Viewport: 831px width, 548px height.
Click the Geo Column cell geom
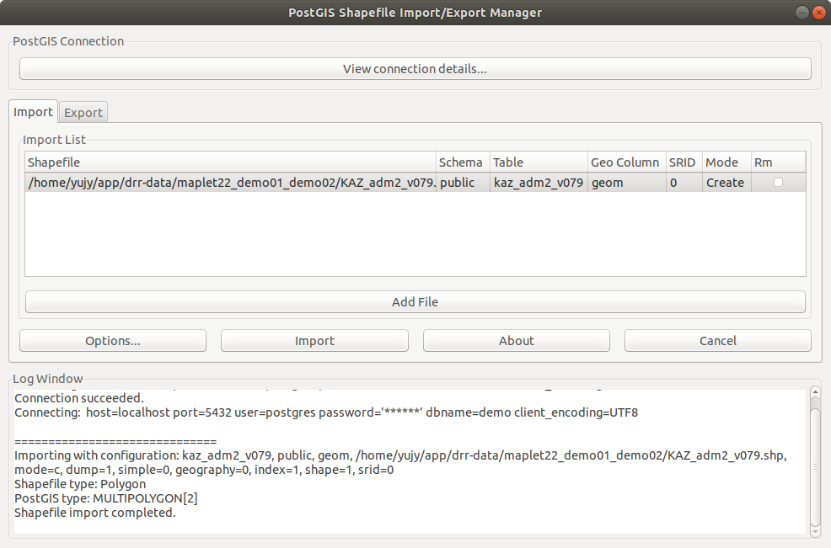[625, 183]
